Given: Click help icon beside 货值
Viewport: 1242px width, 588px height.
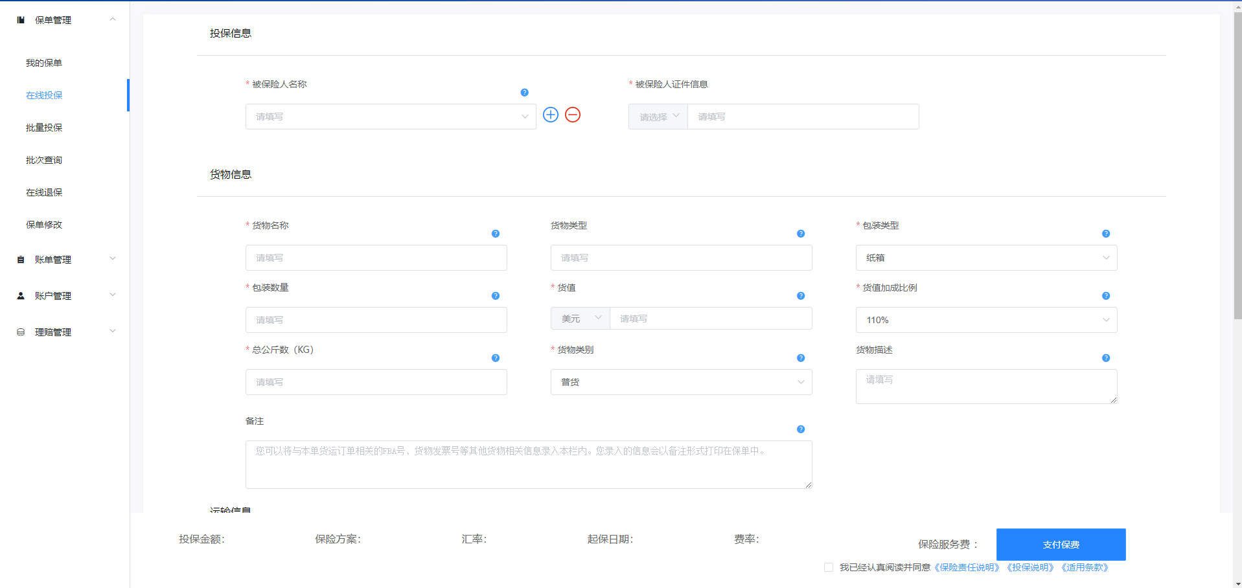Looking at the screenshot, I should pyautogui.click(x=801, y=296).
